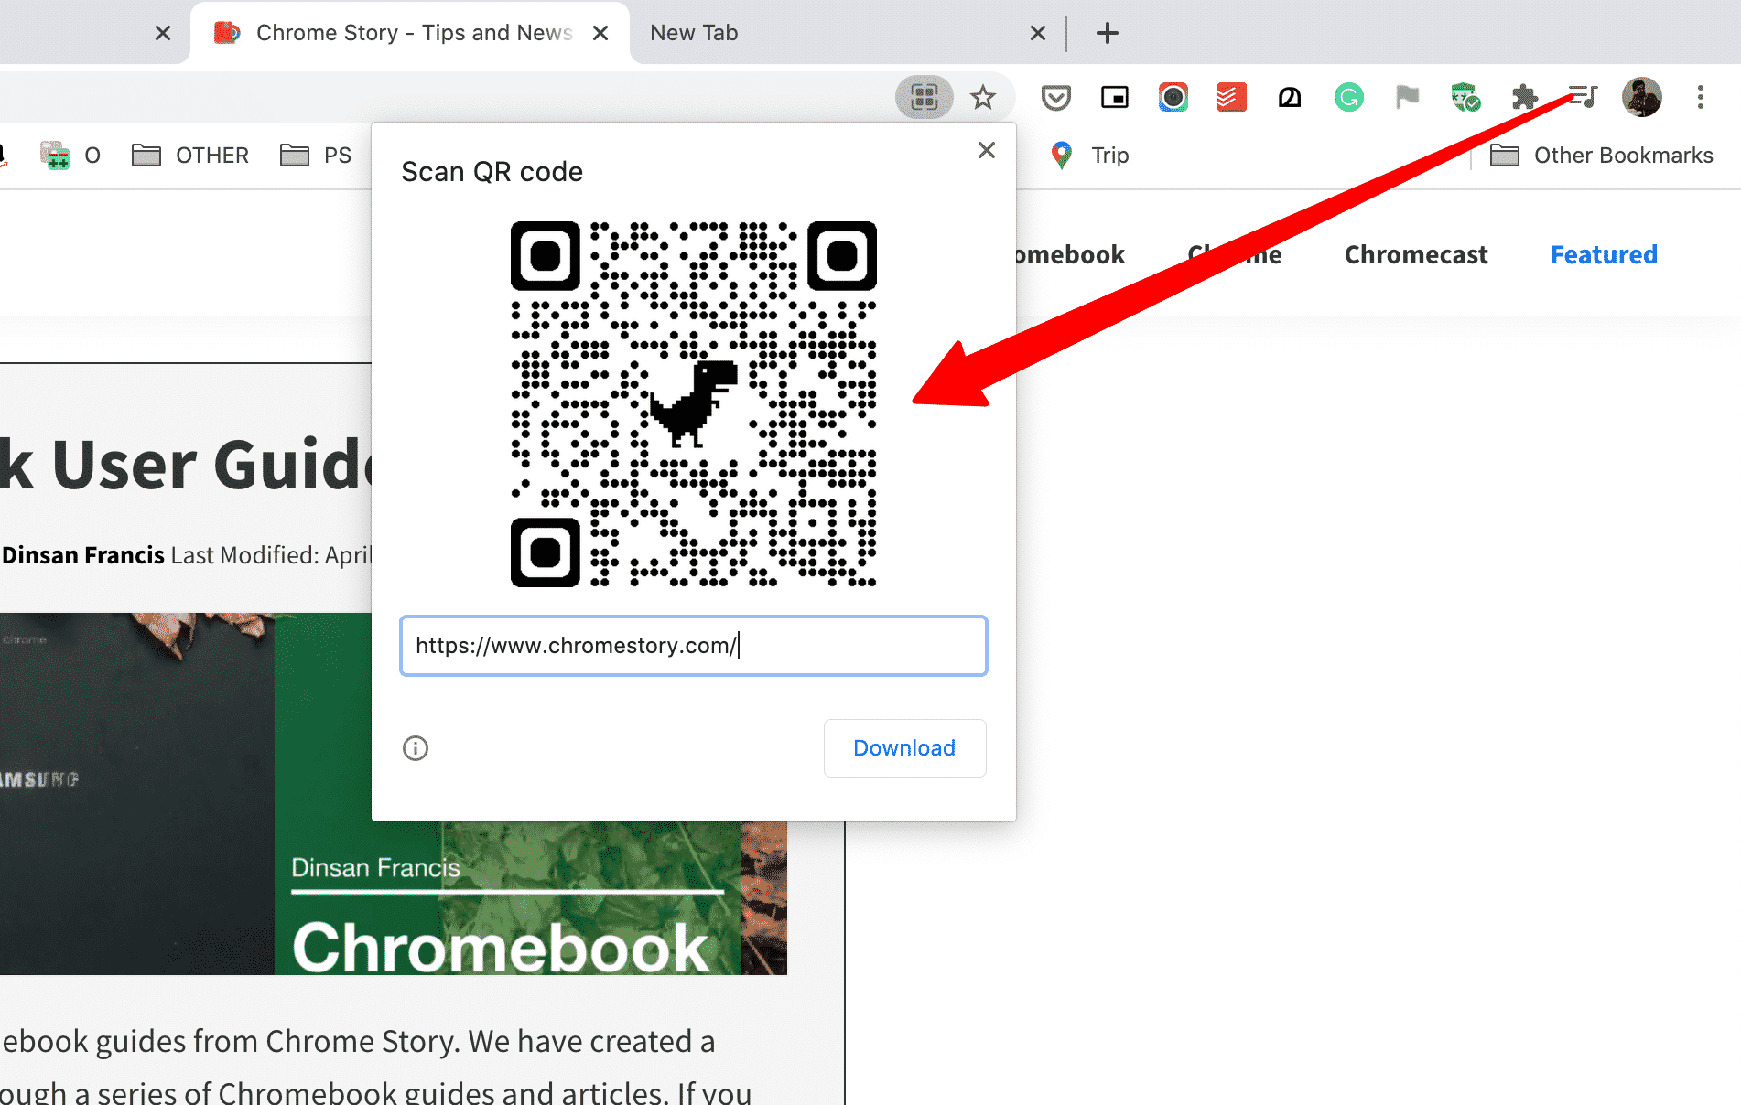Open the PS bookmarks folder
Image resolution: width=1741 pixels, height=1105 pixels.
316,155
